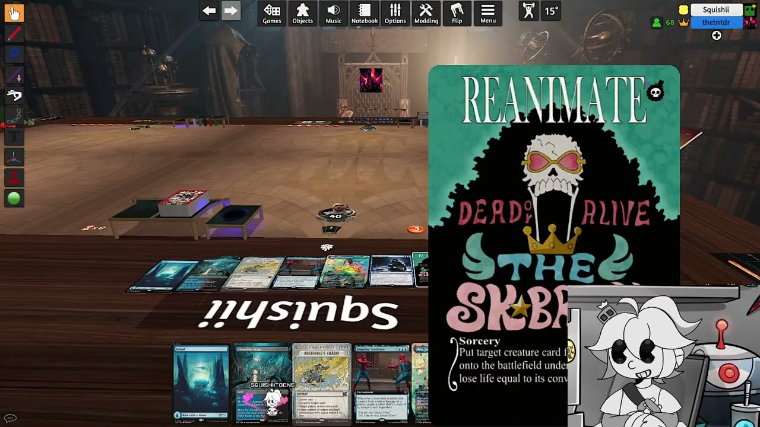Select the red pencil Draw tool
The width and height of the screenshot is (760, 427).
click(14, 34)
